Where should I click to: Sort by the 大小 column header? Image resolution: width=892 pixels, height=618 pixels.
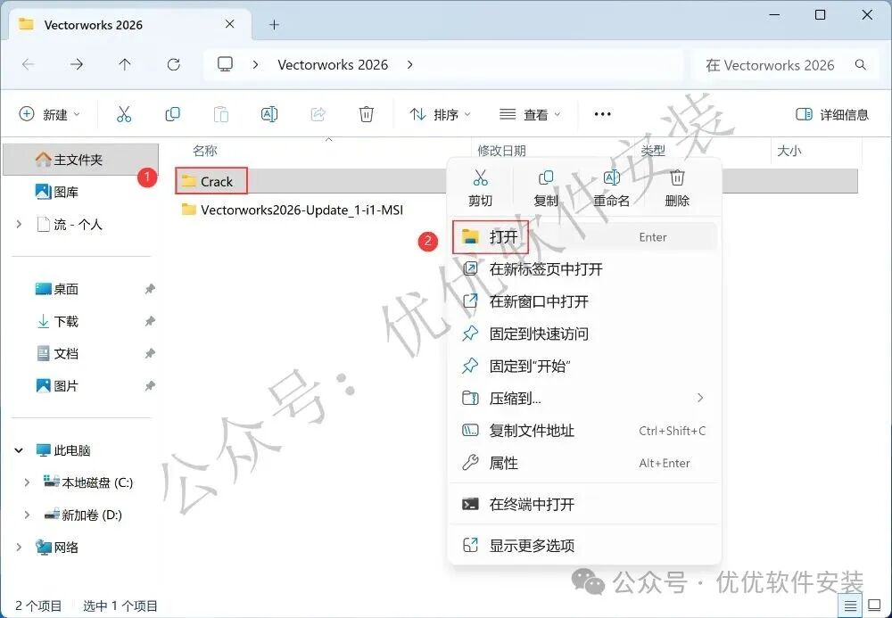(x=789, y=151)
